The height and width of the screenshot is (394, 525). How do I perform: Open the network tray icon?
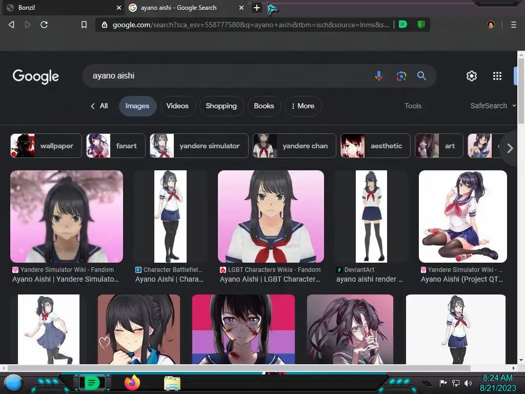point(456,383)
